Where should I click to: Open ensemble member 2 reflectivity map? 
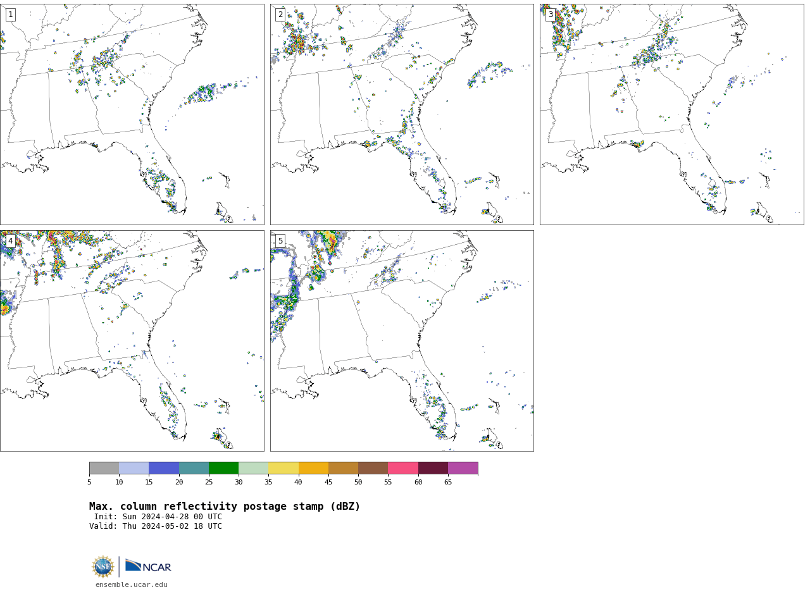click(402, 114)
